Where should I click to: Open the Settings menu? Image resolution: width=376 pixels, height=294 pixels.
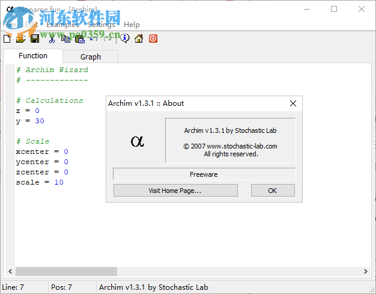(102, 25)
